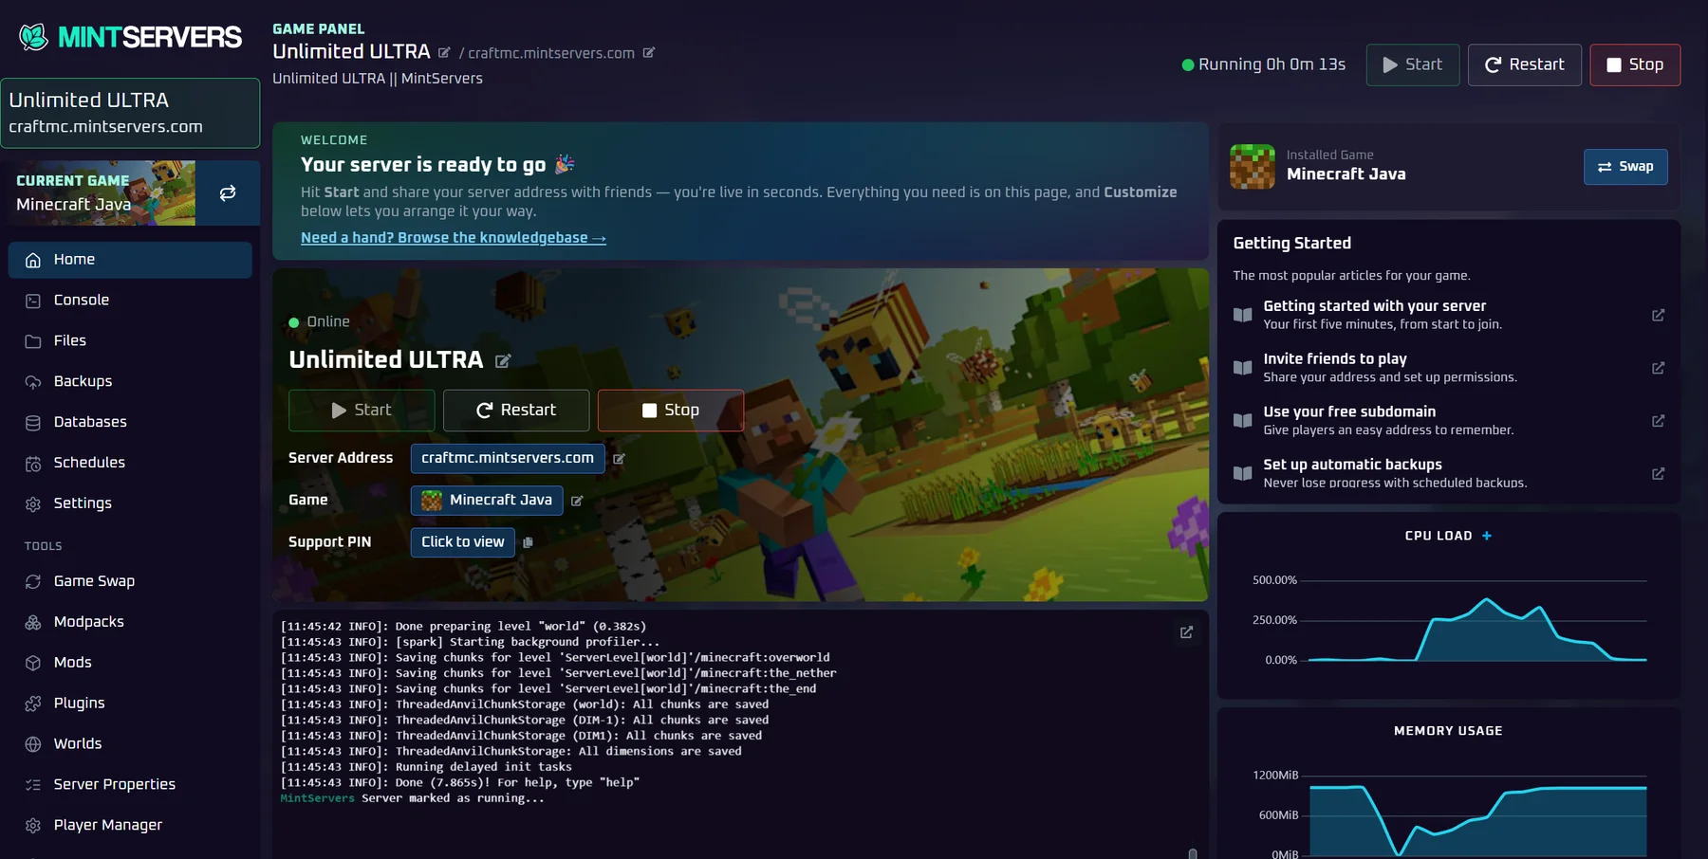Copy the Support PIN
Image resolution: width=1708 pixels, height=859 pixels.
click(529, 542)
